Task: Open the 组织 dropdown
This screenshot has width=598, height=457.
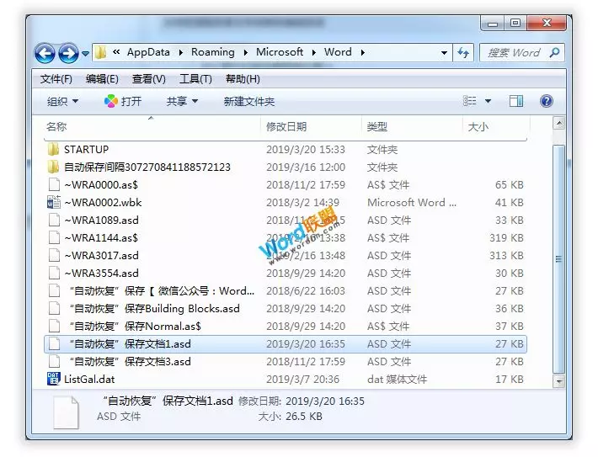Action: 62,101
